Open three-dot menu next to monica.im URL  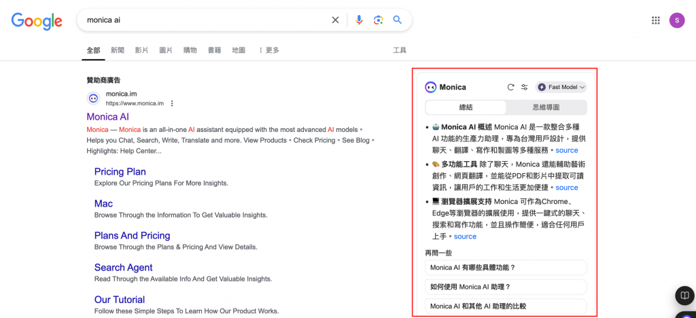[x=172, y=103]
